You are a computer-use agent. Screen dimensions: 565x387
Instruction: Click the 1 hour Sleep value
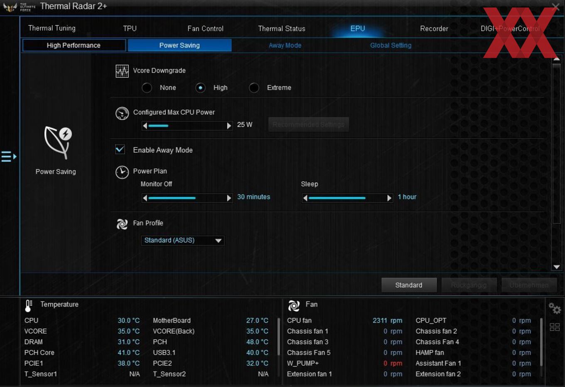[x=407, y=197]
